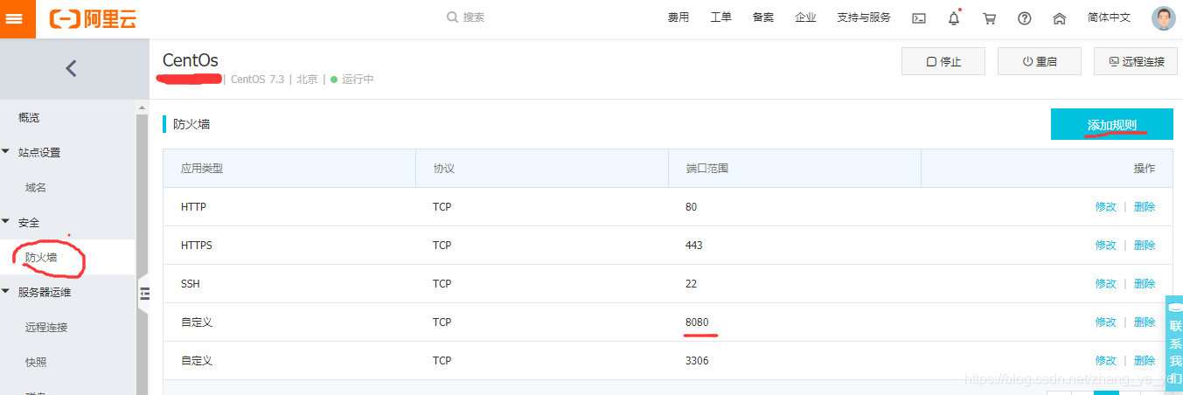This screenshot has width=1183, height=395.
Task: Click the port value 80
Action: (692, 207)
